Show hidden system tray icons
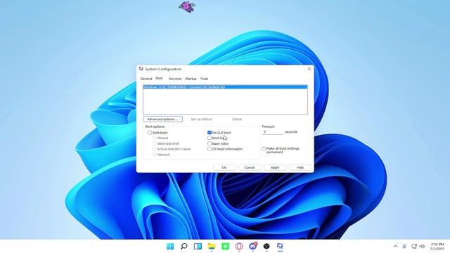Viewport: 450px width, 253px height. pos(395,246)
